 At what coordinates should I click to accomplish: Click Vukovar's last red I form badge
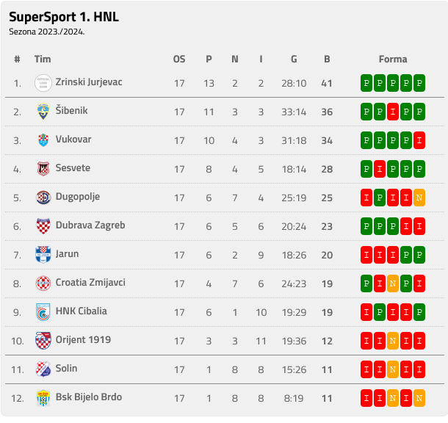pyautogui.click(x=419, y=140)
